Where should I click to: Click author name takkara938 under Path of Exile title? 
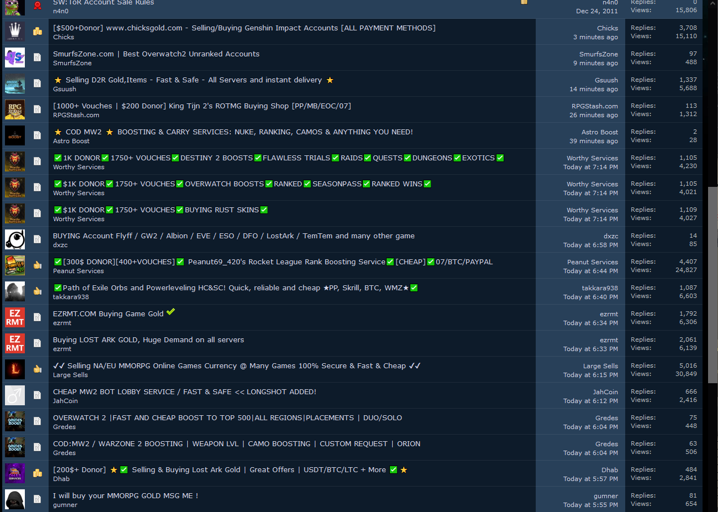click(71, 297)
